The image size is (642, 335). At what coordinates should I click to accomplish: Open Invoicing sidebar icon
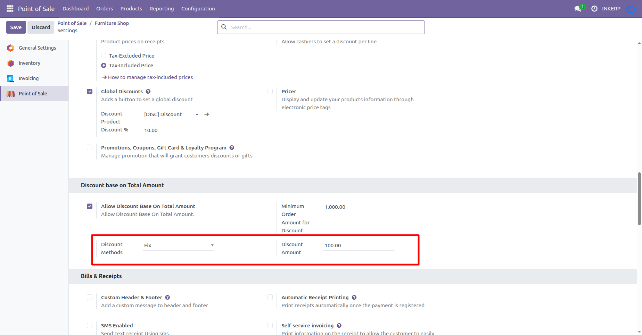(x=11, y=78)
